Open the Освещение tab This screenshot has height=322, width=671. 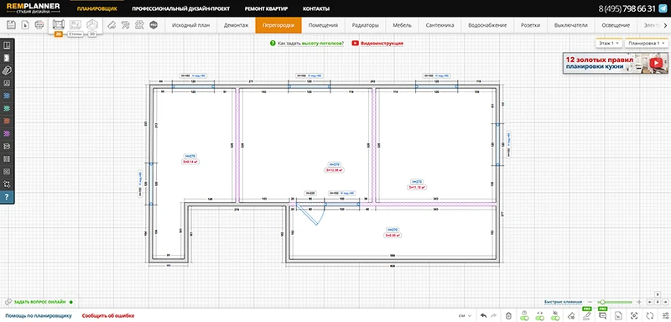click(x=616, y=25)
